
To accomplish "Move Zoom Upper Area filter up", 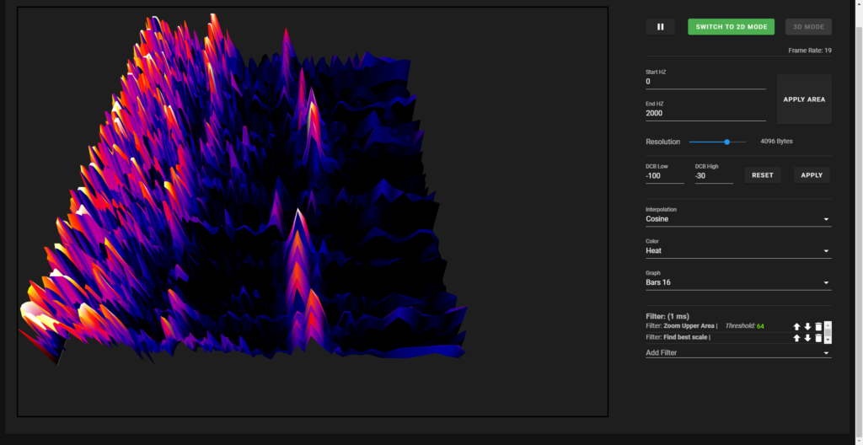I will click(796, 327).
